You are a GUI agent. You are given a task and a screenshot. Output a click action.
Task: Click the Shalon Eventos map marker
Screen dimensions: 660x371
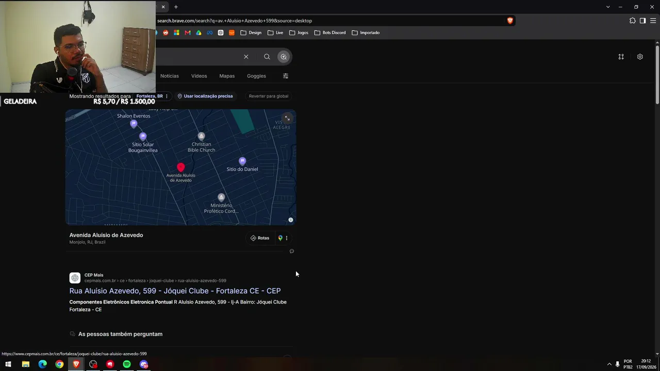tap(134, 124)
